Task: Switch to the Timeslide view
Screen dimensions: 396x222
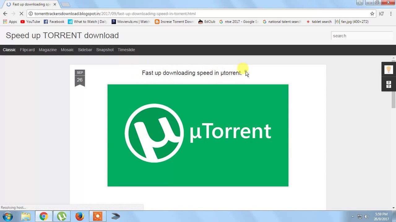Action: coord(126,50)
